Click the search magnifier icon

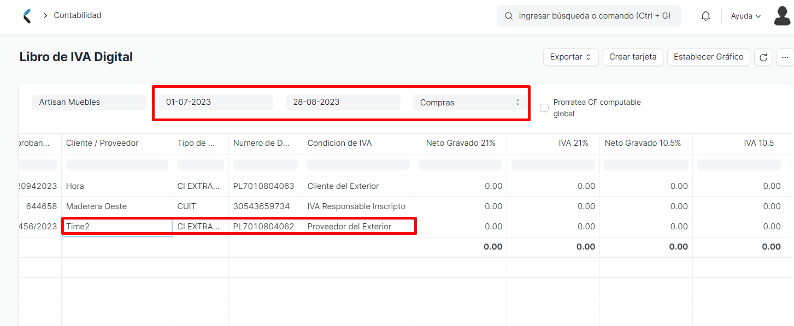click(x=509, y=16)
